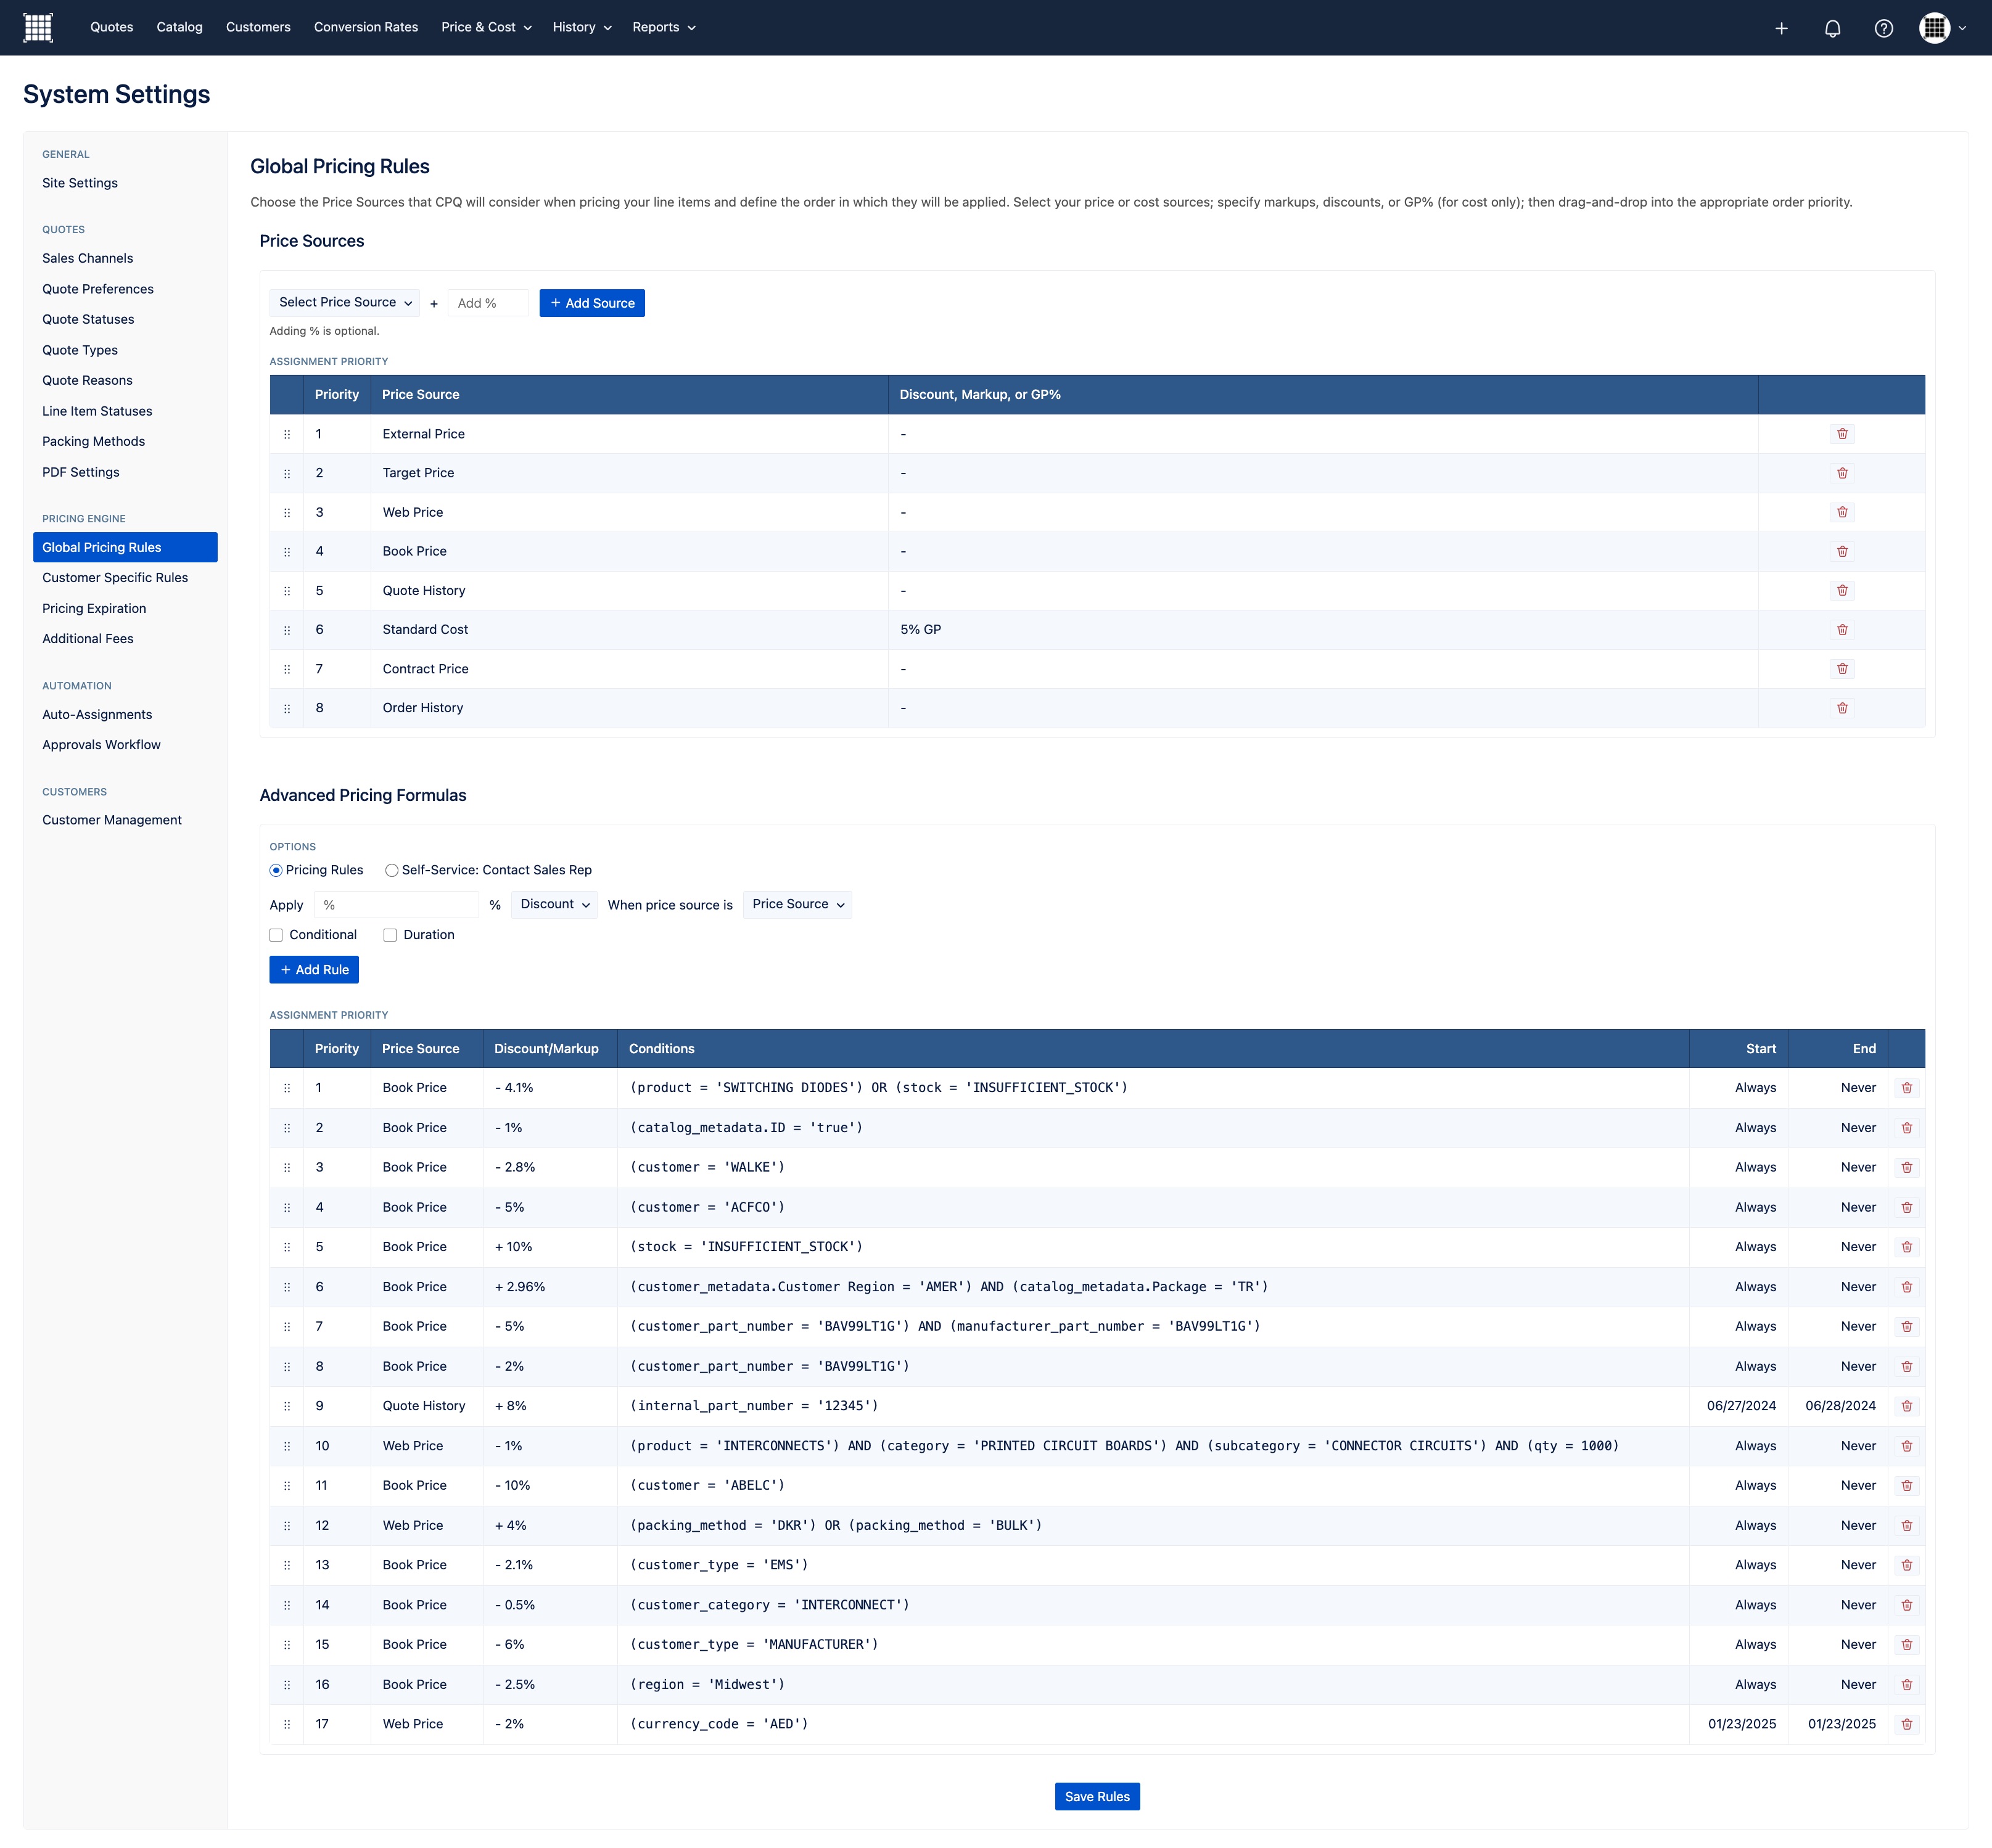Grab drag handle of formula rule 10
Image resolution: width=1992 pixels, height=1848 pixels.
tap(287, 1446)
